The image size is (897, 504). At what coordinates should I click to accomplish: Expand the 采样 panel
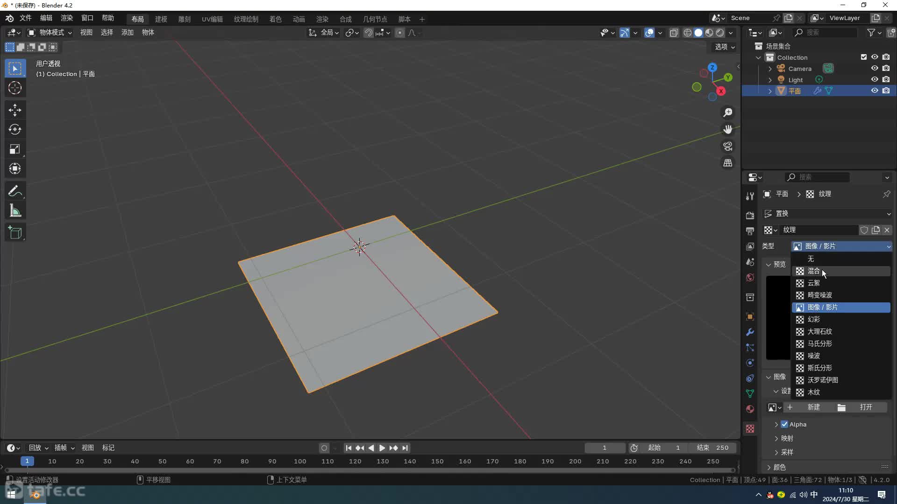776,452
